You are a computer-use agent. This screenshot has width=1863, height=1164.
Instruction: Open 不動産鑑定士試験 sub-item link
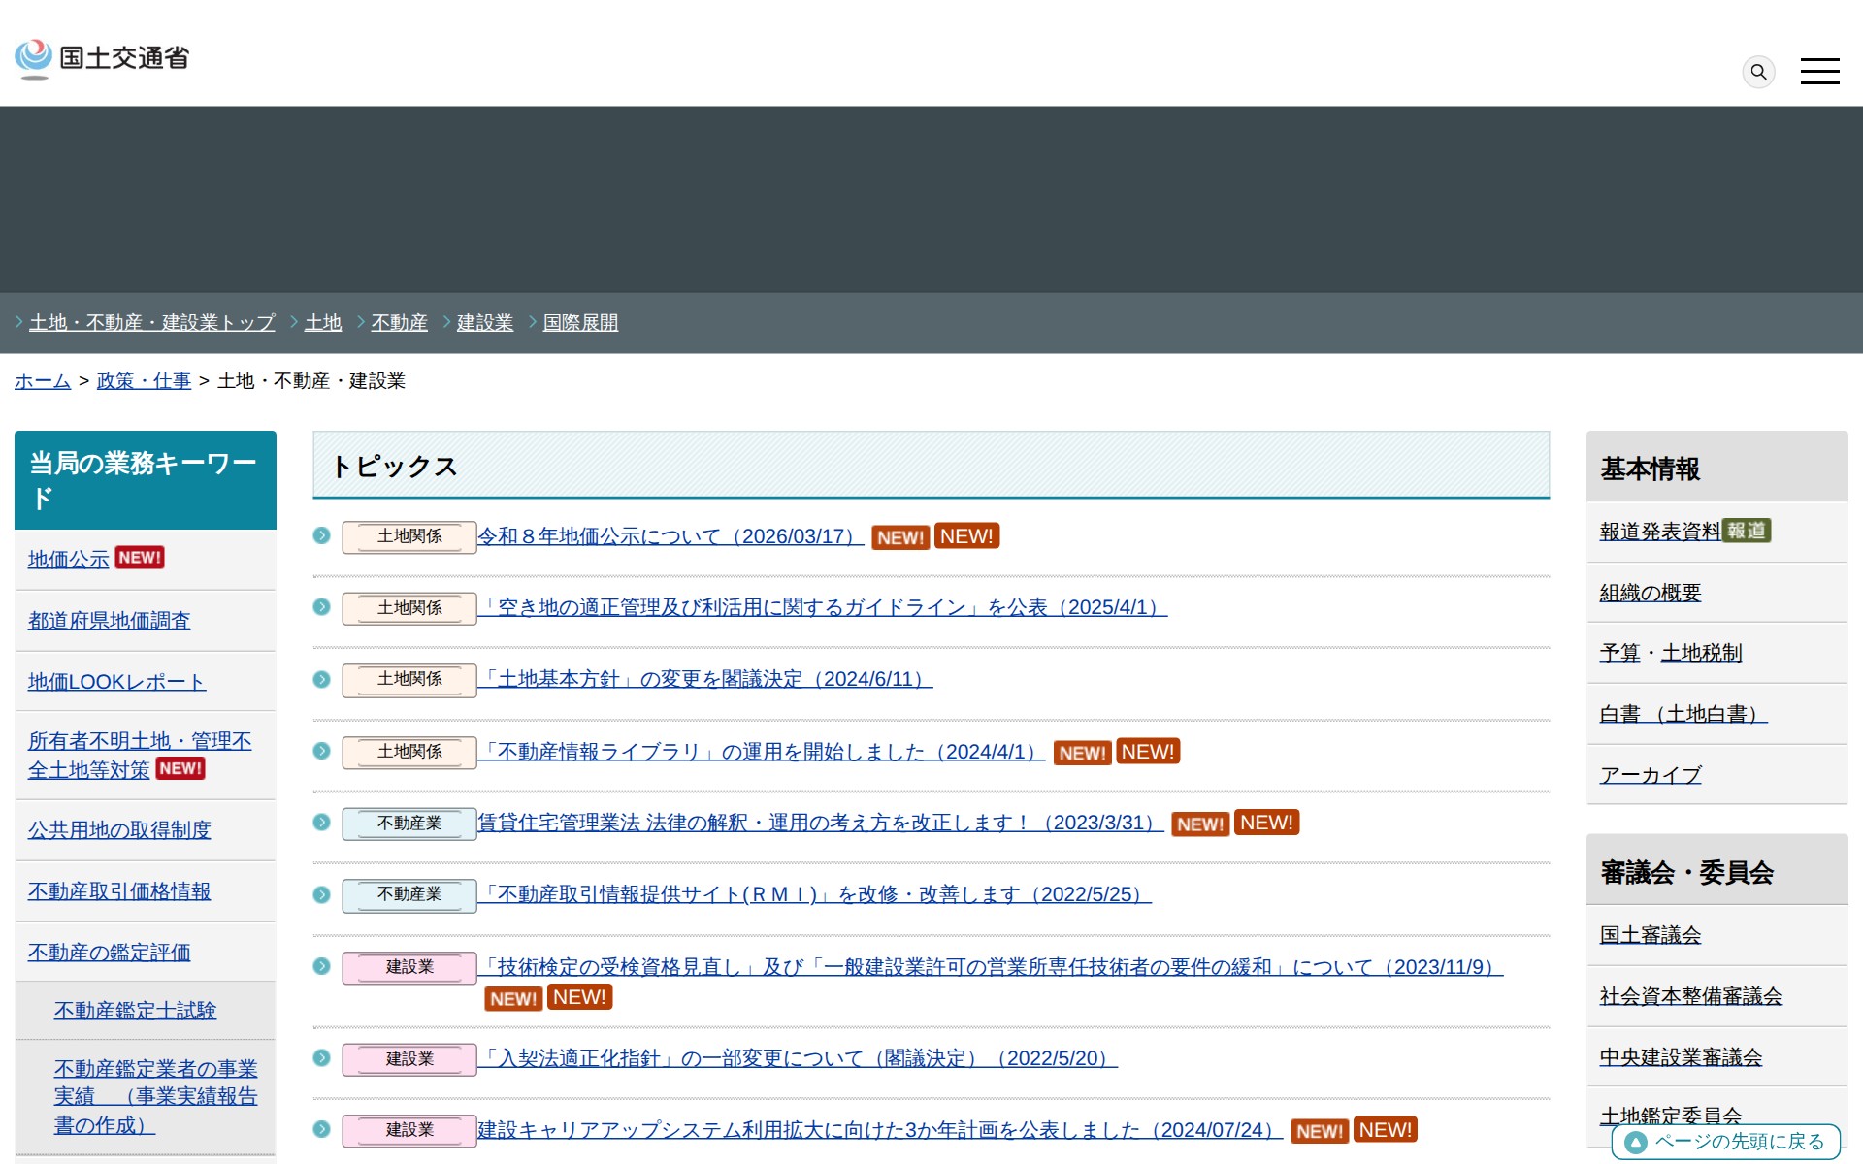[135, 1011]
